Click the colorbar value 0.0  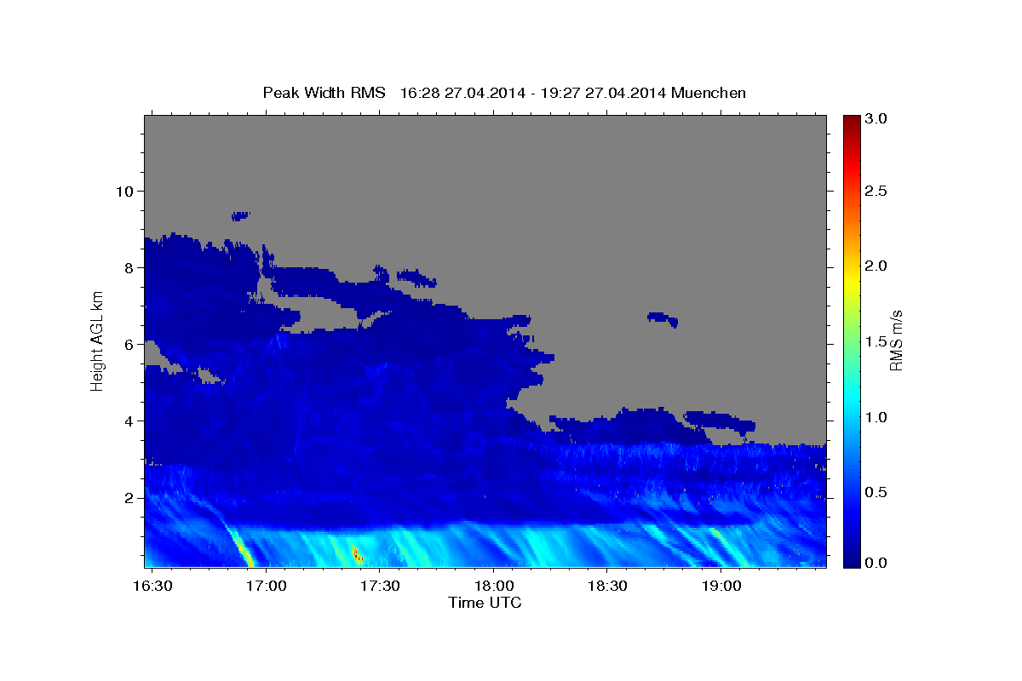pyautogui.click(x=875, y=563)
